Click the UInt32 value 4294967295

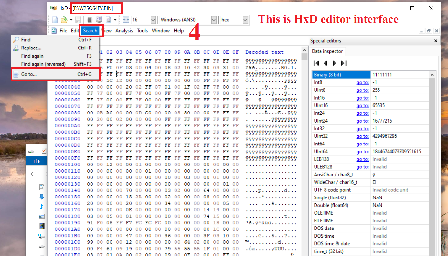385,136
